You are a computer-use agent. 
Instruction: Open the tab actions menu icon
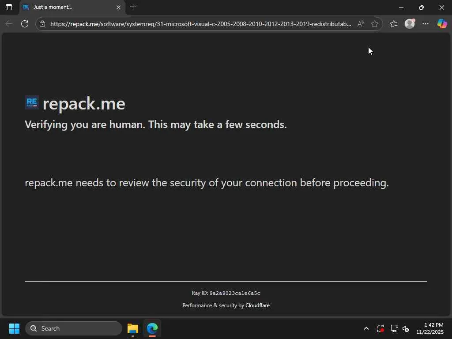tap(8, 7)
